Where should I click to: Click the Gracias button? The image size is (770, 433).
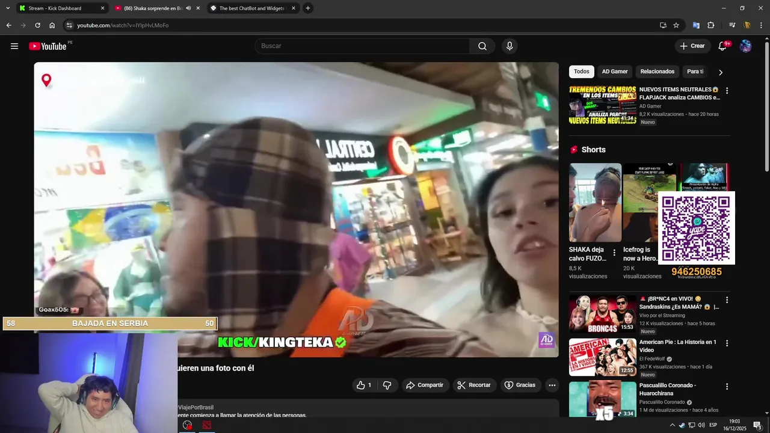pos(520,385)
